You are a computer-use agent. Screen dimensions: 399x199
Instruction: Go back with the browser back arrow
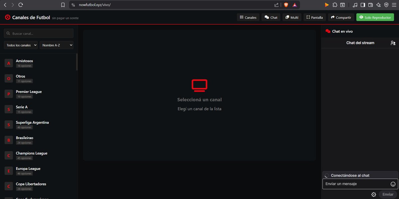(x=5, y=5)
